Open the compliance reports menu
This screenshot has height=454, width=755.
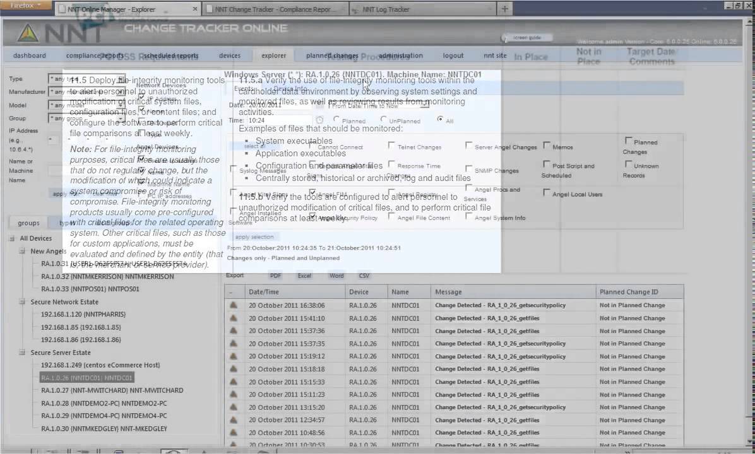[x=95, y=55]
